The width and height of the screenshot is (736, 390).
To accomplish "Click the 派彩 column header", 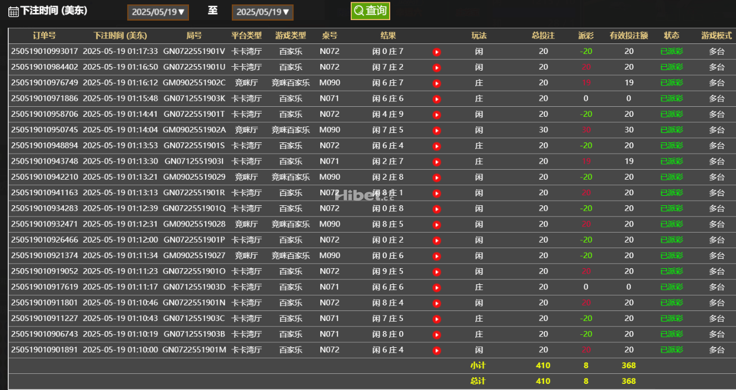I will coord(585,36).
